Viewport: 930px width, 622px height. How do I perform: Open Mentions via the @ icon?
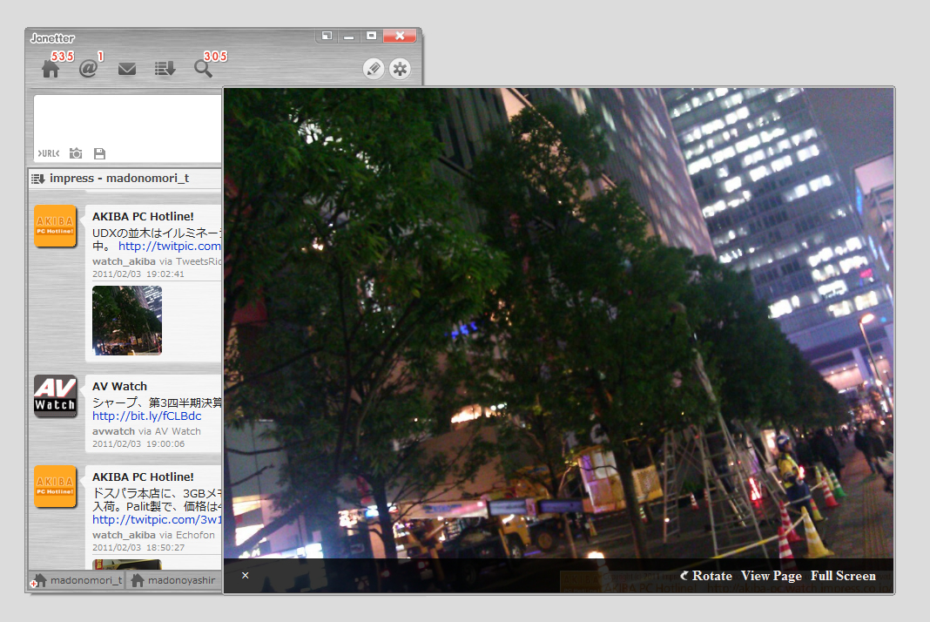click(x=88, y=68)
